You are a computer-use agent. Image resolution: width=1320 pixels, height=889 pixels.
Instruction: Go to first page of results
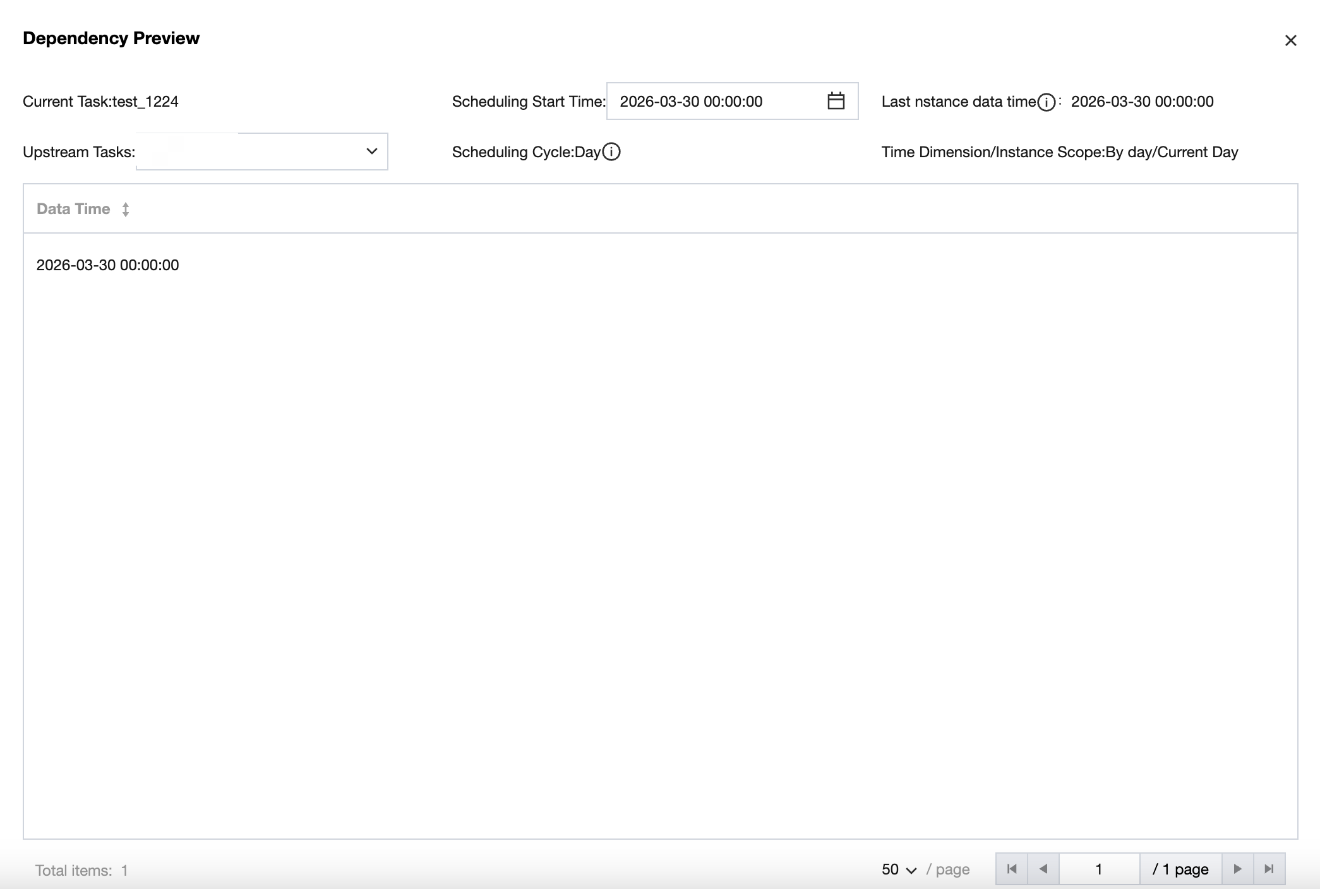pyautogui.click(x=1012, y=869)
